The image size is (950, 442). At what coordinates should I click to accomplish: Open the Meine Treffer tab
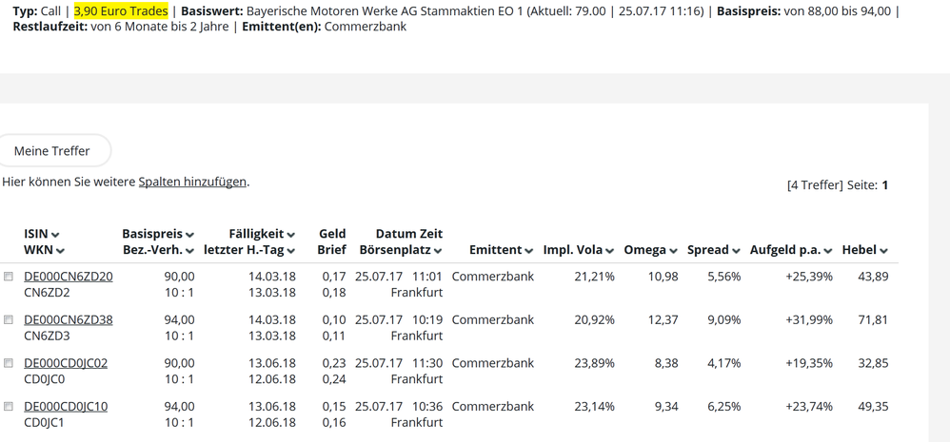coord(52,151)
